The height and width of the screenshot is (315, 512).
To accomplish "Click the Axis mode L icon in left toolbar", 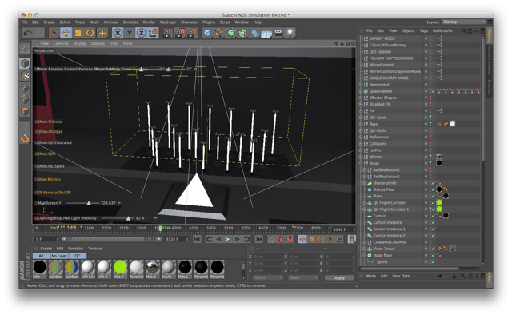I will click(25, 126).
